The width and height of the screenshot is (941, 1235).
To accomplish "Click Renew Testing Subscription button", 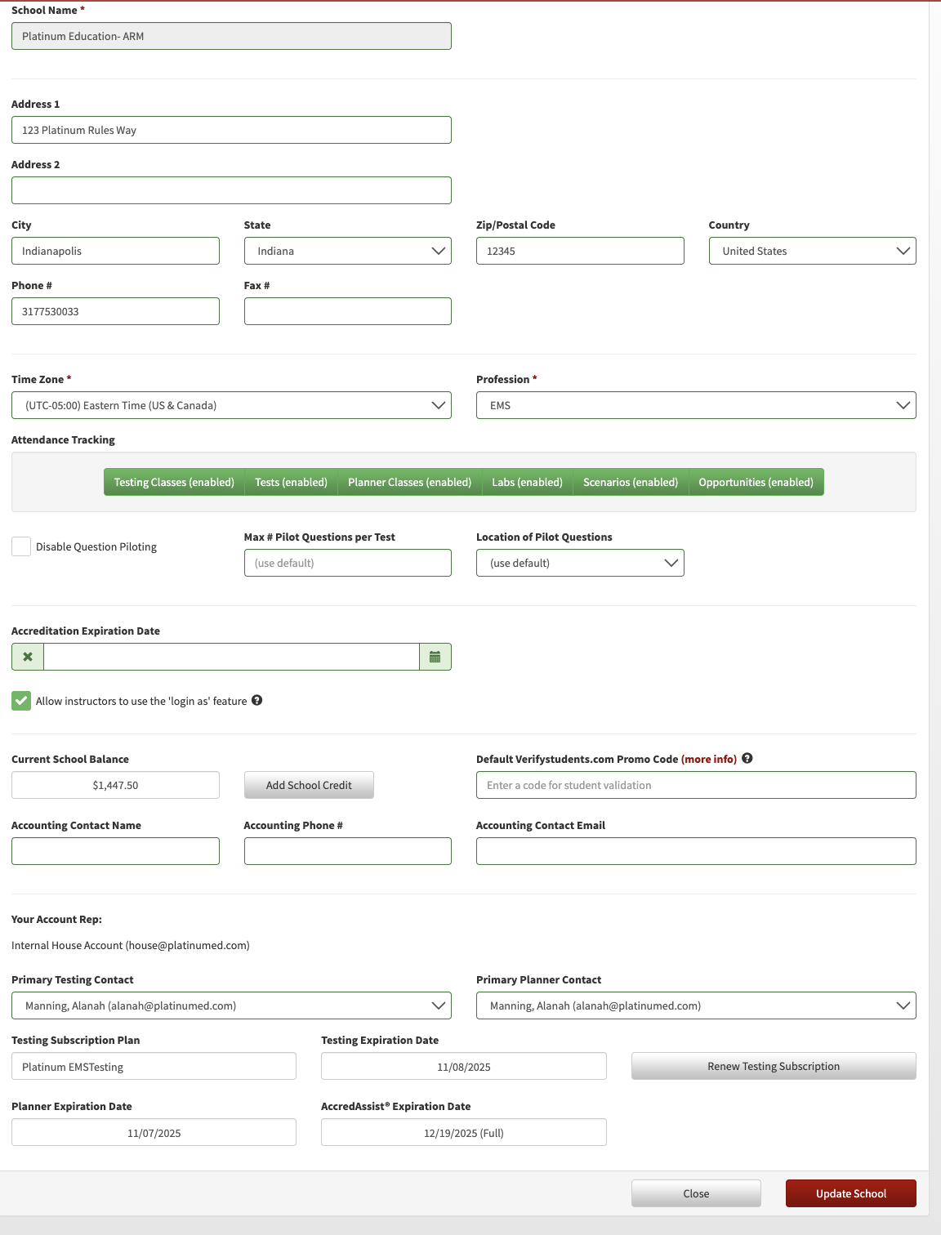I will point(774,1066).
